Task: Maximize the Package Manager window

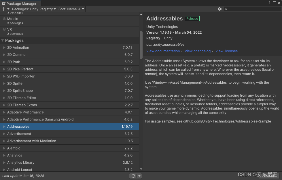Action: coord(275,3)
